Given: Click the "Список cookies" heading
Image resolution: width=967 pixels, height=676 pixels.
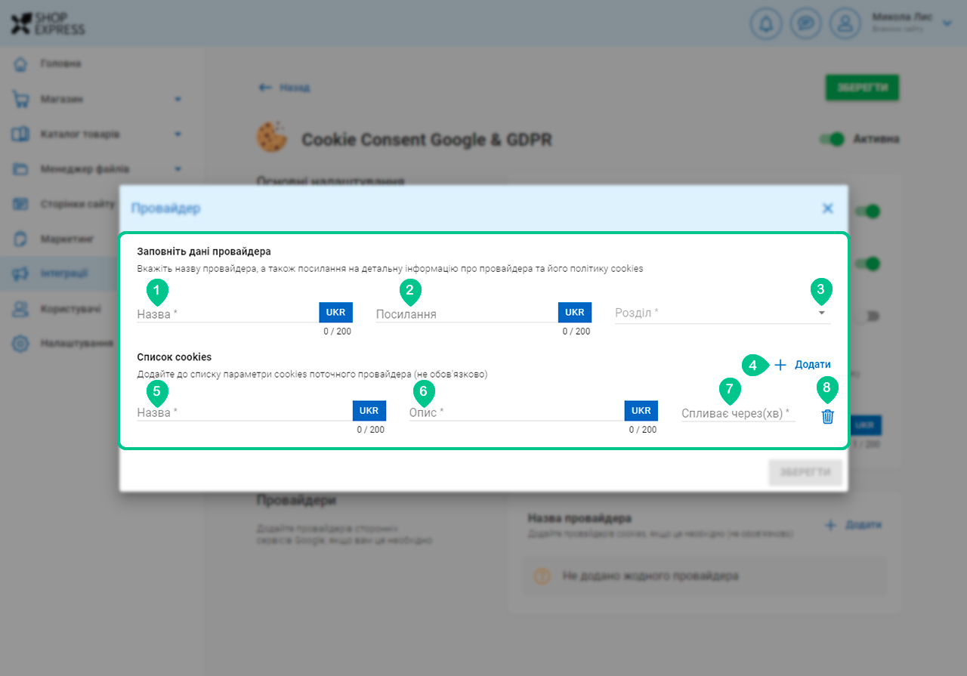Looking at the screenshot, I should tap(175, 357).
